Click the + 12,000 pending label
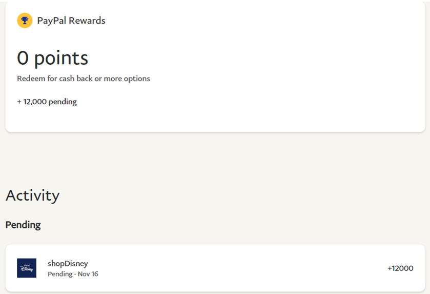 coord(47,102)
